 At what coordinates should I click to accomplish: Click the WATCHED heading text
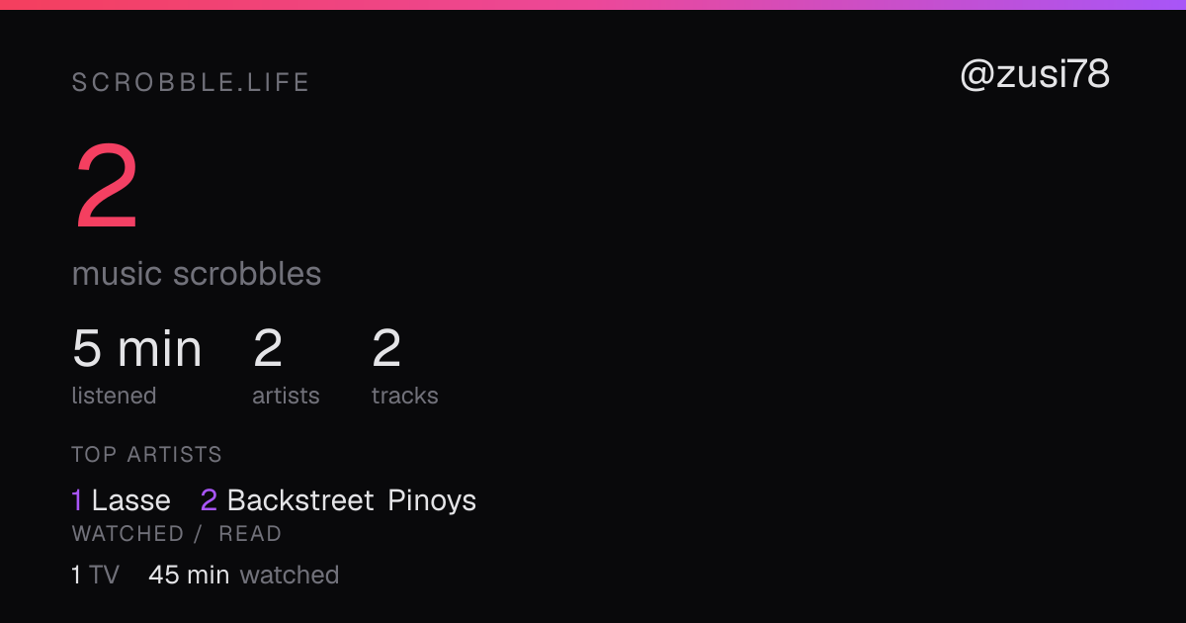[127, 534]
